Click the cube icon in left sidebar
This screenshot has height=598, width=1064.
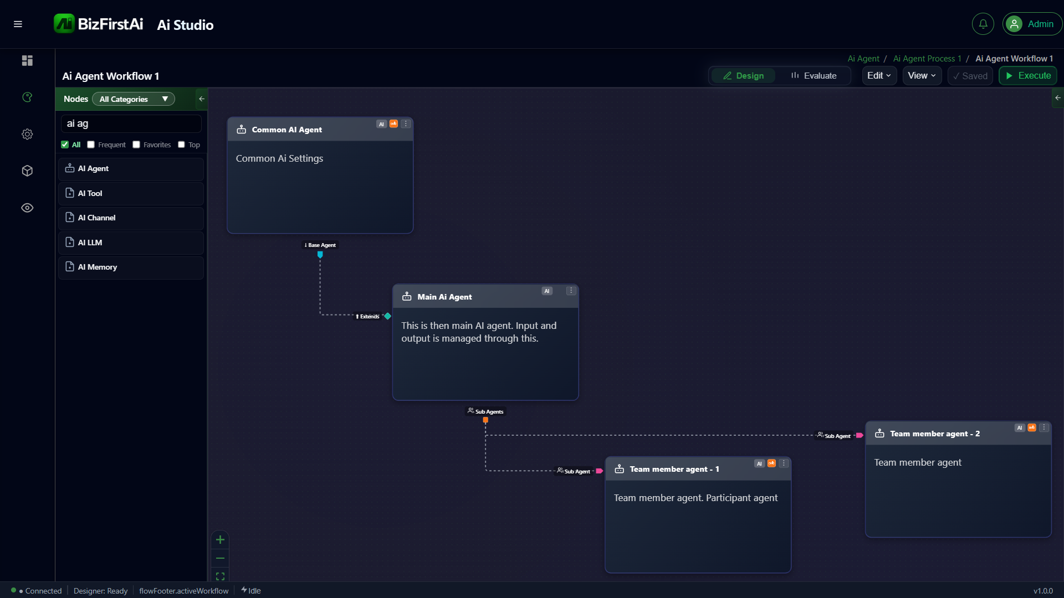(x=27, y=171)
